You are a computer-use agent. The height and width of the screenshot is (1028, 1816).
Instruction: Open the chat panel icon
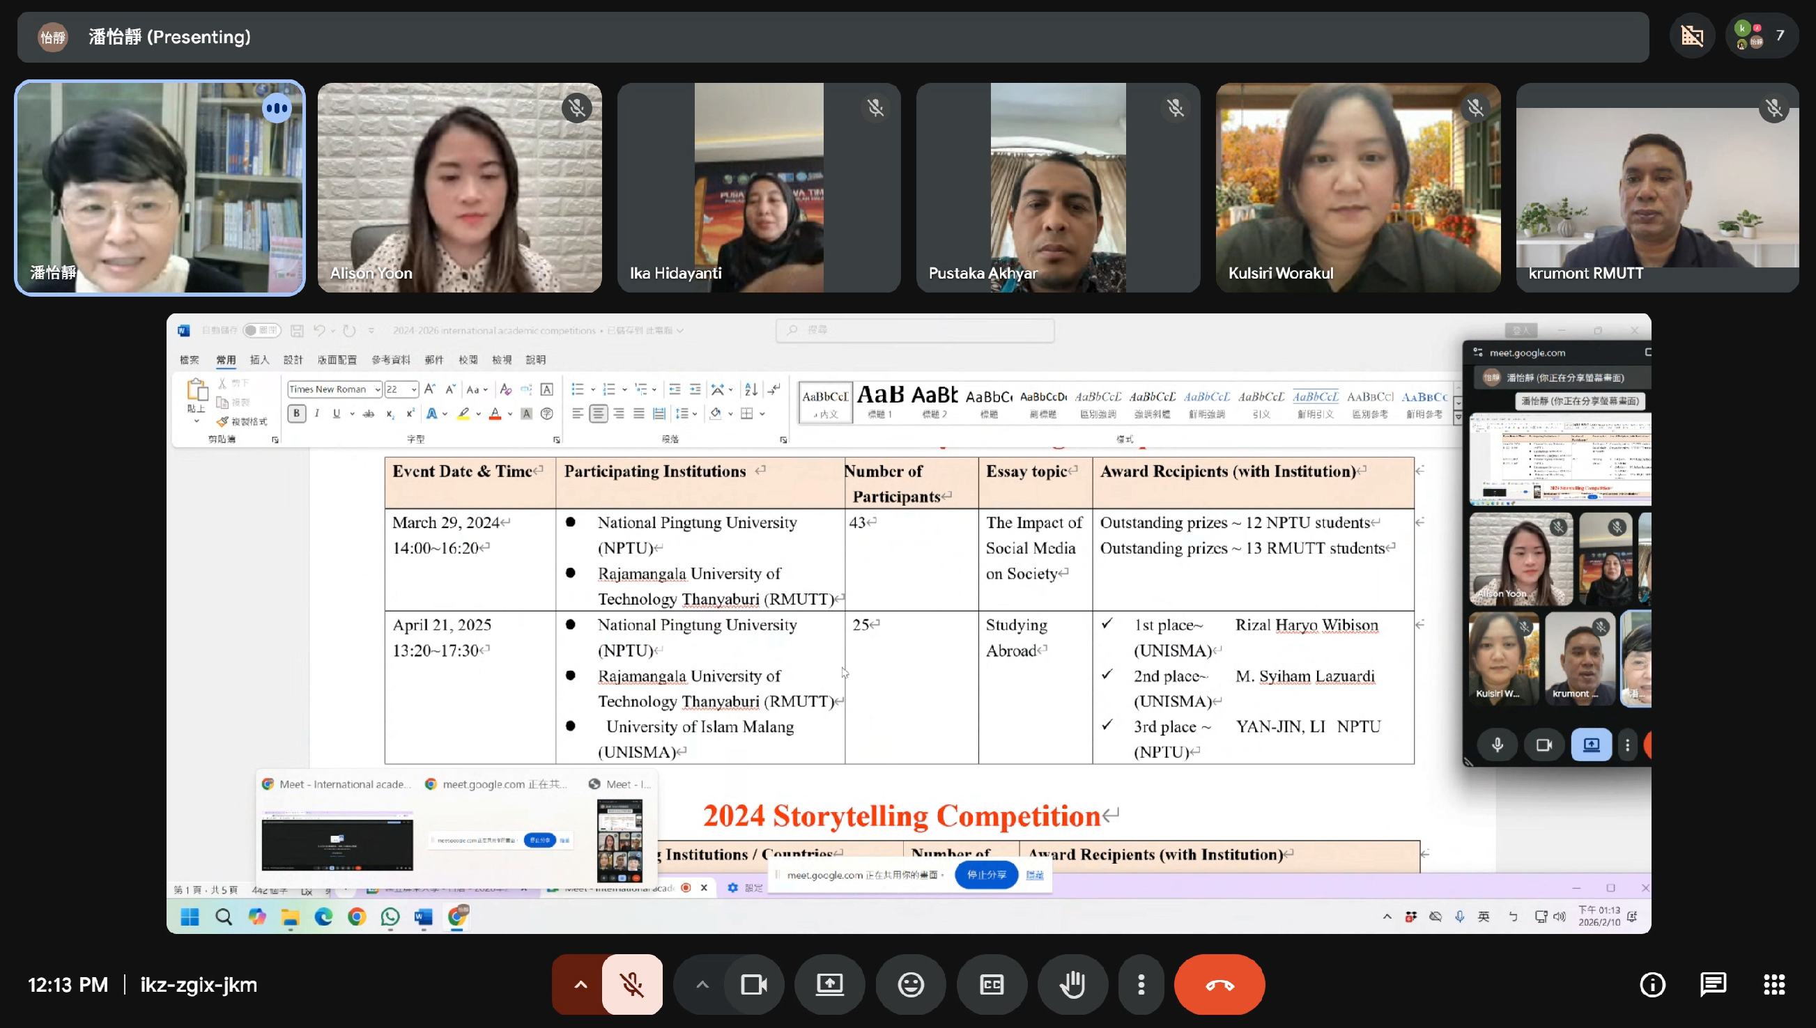pyautogui.click(x=1713, y=984)
